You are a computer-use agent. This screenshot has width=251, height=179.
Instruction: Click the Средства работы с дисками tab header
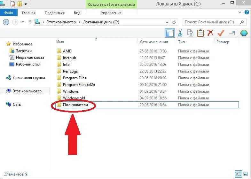point(111,4)
